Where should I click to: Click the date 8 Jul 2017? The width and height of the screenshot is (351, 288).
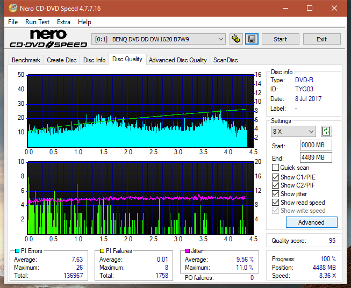pyautogui.click(x=308, y=99)
